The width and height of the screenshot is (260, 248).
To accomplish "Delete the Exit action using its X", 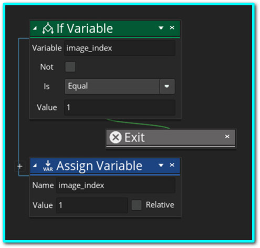I will pos(227,137).
